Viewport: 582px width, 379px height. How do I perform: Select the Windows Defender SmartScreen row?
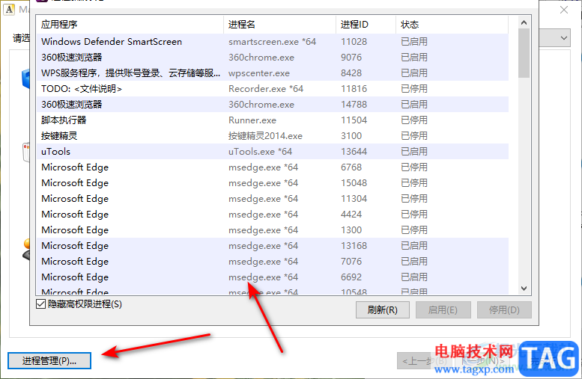[273, 42]
